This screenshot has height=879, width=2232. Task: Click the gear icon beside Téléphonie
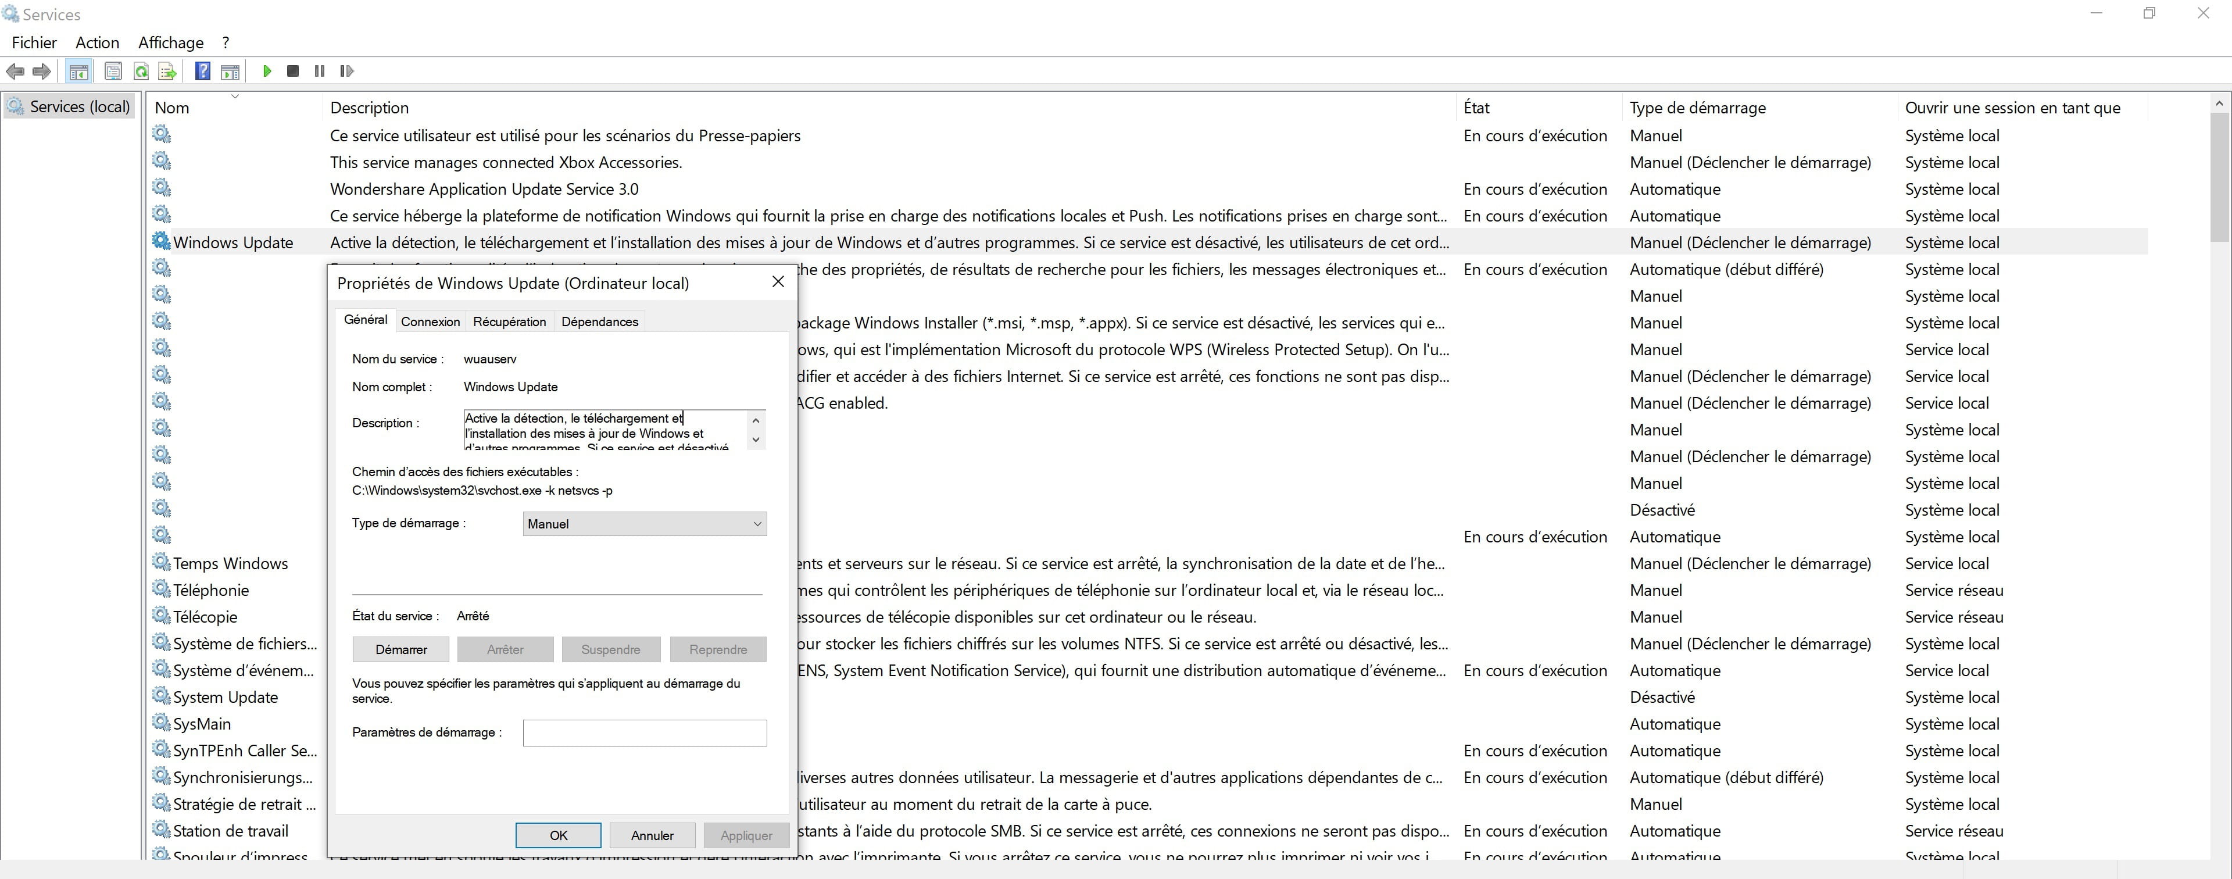[x=161, y=588]
